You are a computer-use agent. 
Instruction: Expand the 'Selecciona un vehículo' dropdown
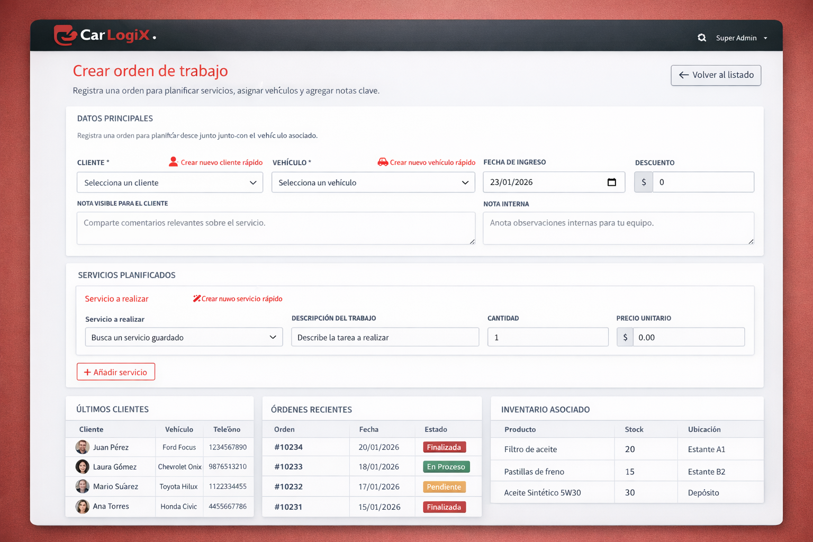pos(373,183)
